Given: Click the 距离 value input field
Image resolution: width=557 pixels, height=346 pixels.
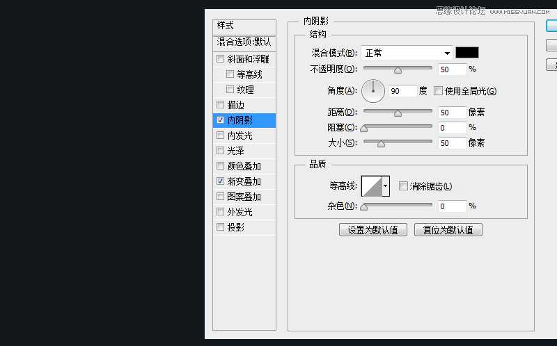Looking at the screenshot, I should [x=452, y=113].
